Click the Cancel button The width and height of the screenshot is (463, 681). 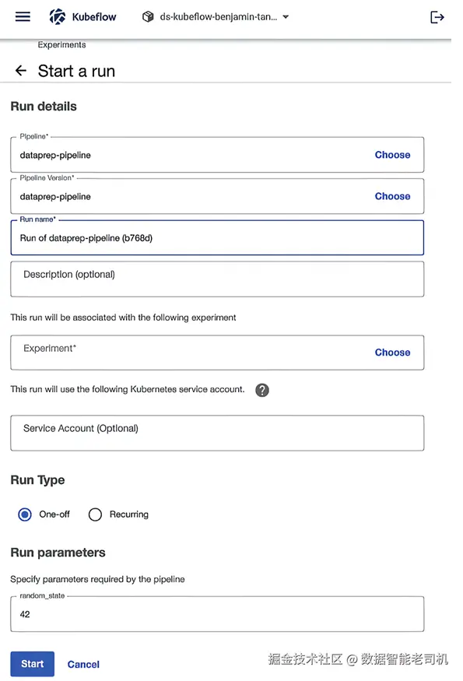point(83,664)
